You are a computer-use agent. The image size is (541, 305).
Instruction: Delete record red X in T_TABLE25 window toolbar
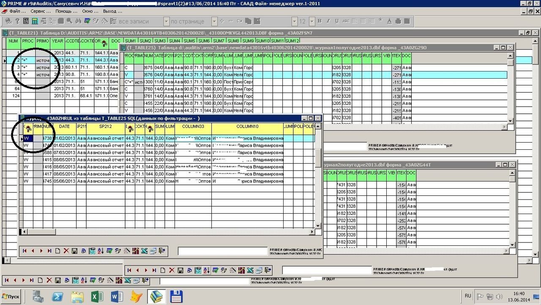point(172,270)
